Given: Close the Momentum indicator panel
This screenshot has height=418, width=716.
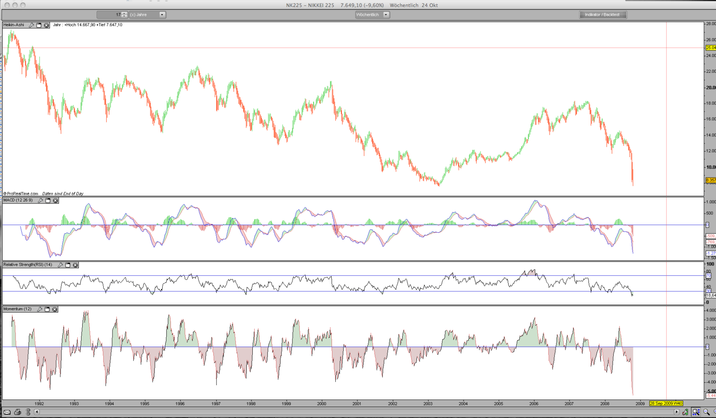Looking at the screenshot, I should point(55,309).
